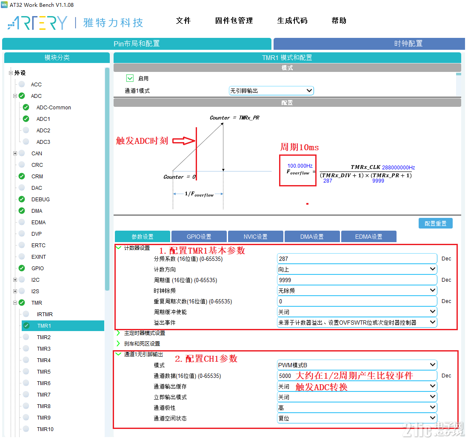This screenshot has height=440, width=468.
Task: Click the CRM green check circle
Action: click(22, 176)
